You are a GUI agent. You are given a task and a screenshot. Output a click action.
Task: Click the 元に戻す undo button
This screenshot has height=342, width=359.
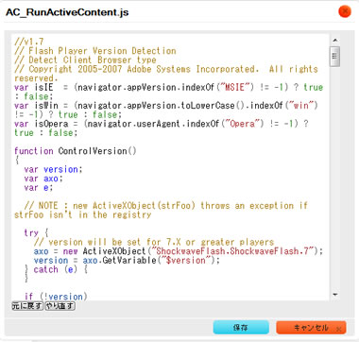27,306
